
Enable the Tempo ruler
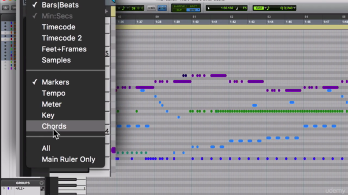click(x=65, y=93)
